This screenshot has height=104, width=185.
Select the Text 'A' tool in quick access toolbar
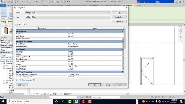45,2
